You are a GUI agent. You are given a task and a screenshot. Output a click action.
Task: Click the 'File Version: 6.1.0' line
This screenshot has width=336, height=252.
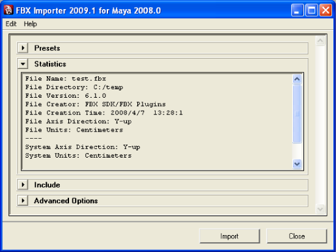(x=66, y=96)
